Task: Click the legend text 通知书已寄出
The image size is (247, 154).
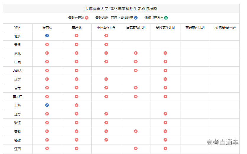Action: 154,18
